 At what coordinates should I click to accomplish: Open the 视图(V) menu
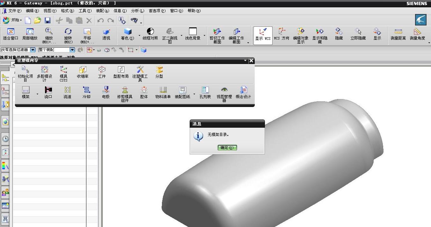(x=50, y=11)
